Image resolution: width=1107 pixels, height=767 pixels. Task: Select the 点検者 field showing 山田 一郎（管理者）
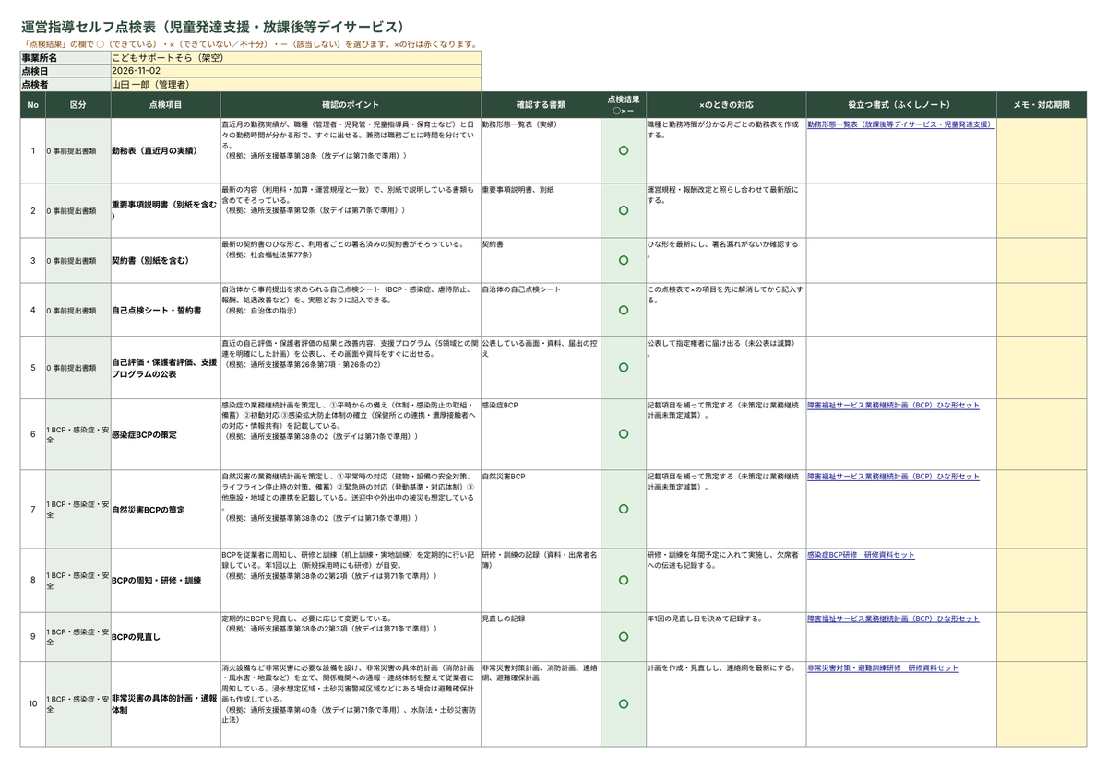(x=295, y=84)
